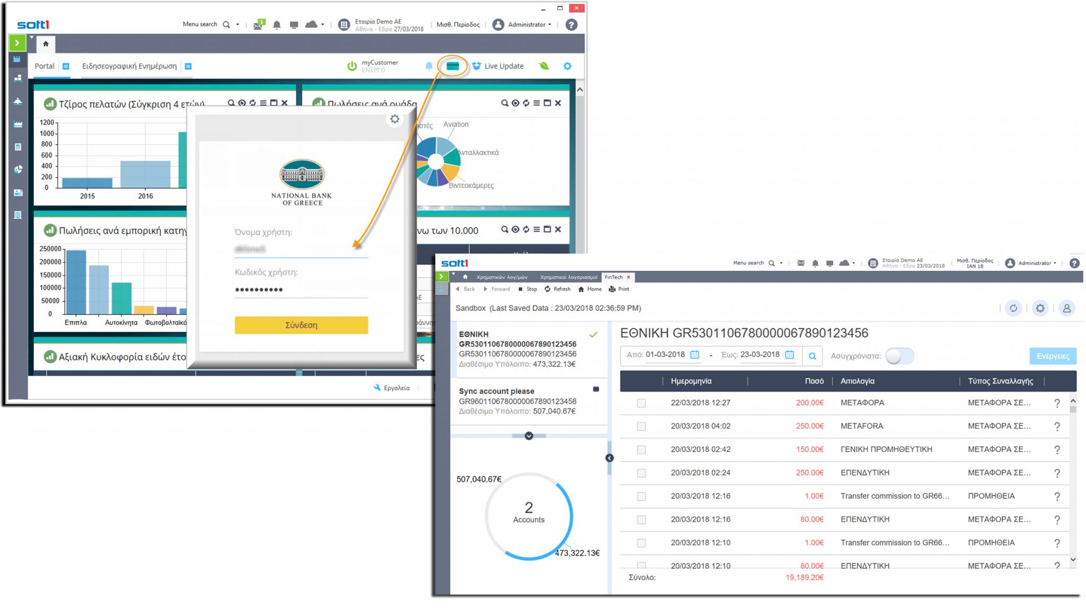Check the ΓΕΝΙΚΗ ΠΡΟΜΗΘΕΥΤΙΚΗ transaction checkbox
Image resolution: width=1086 pixels, height=609 pixels.
(x=641, y=450)
